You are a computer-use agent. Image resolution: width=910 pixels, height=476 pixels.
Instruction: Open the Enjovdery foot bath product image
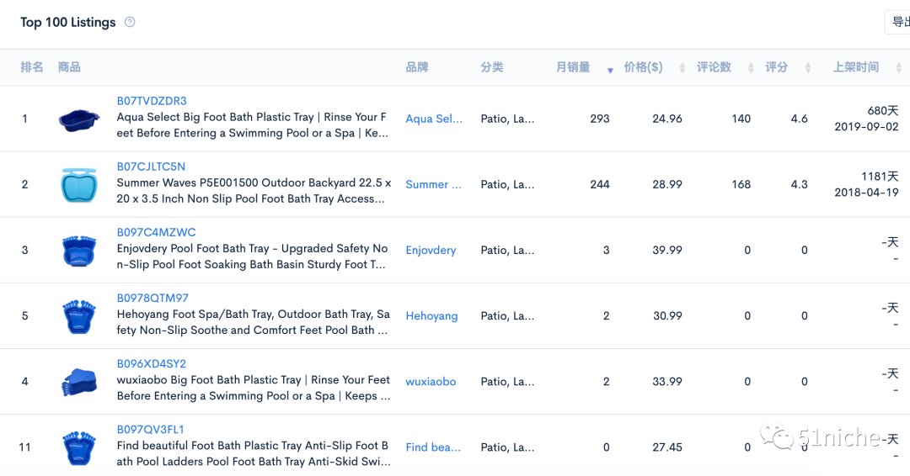click(x=79, y=251)
